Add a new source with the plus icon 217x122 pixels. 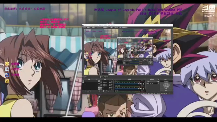[x=99, y=91]
